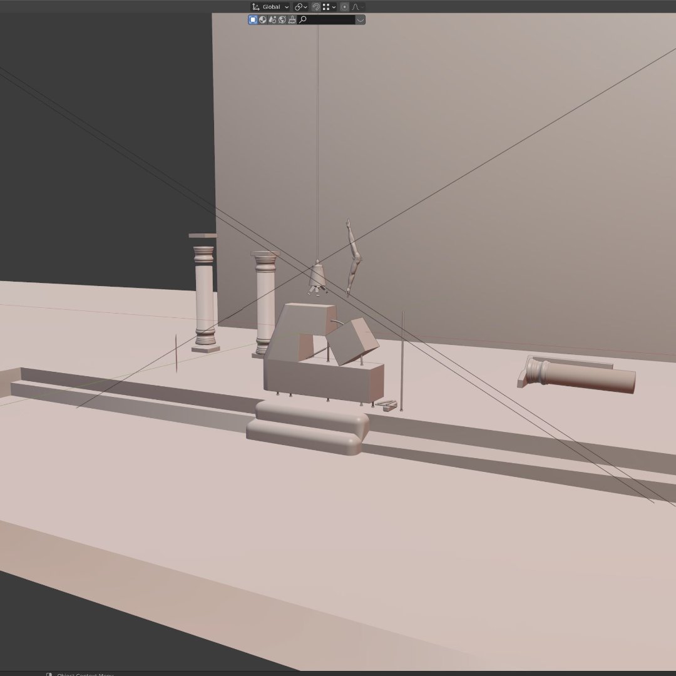Select the object shapes filter icon
The width and height of the screenshot is (676, 676).
tap(272, 19)
